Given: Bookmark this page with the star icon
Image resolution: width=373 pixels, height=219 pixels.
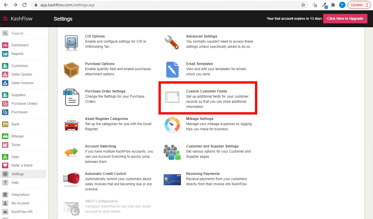Looking at the screenshot, I should 303,5.
